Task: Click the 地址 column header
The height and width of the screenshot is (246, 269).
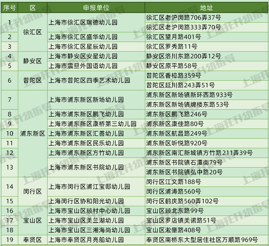Action: click(x=206, y=8)
